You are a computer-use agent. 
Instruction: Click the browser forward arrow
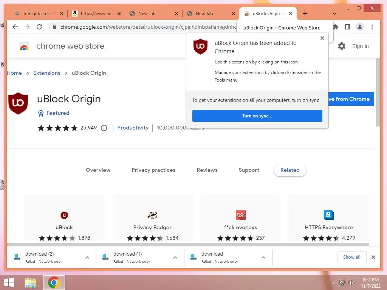tap(27, 27)
